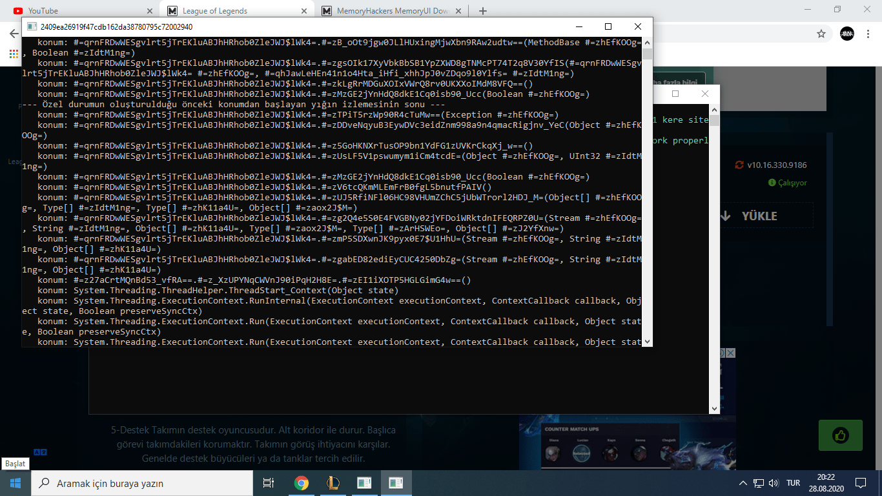Click the Lucian champion portrait in the ad
882x496 pixels.
[x=582, y=453]
